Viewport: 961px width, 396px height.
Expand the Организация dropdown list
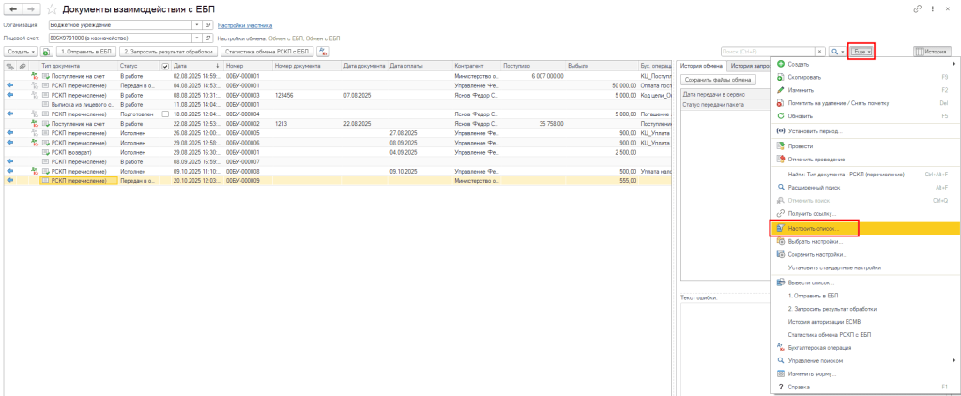[x=195, y=26]
